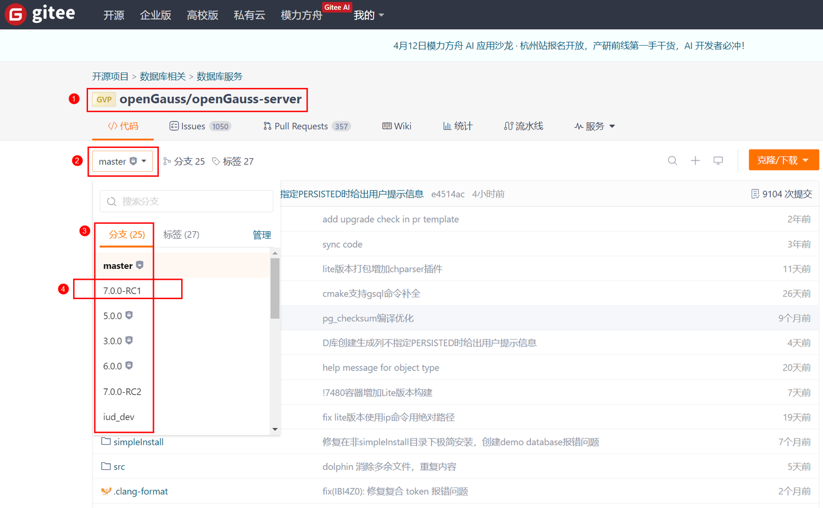
Task: Click the Gitee logo icon
Action: pyautogui.click(x=15, y=14)
